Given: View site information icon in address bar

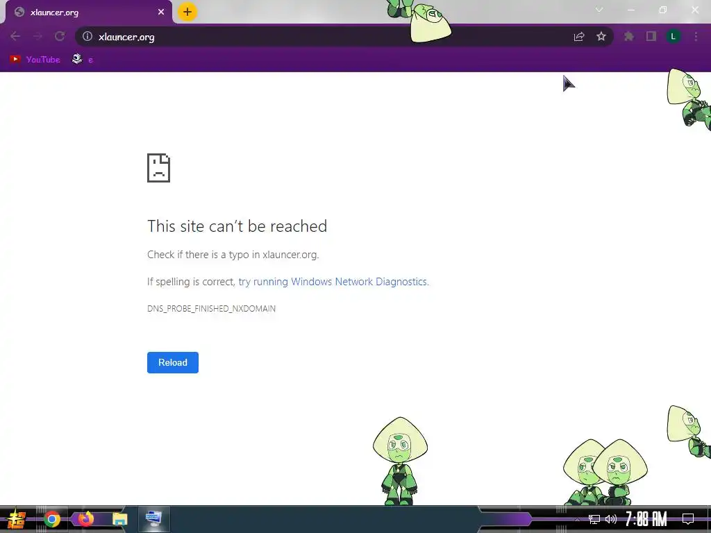Looking at the screenshot, I should 87,36.
